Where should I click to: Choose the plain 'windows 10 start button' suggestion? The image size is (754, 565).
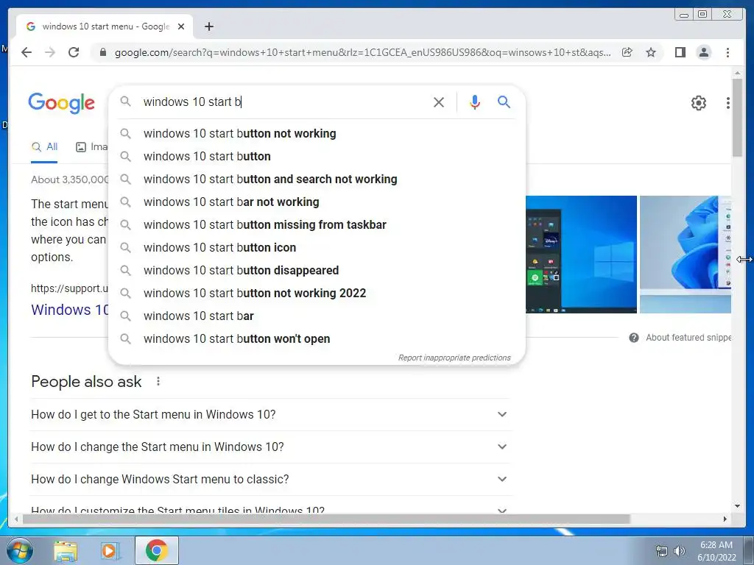317,156
